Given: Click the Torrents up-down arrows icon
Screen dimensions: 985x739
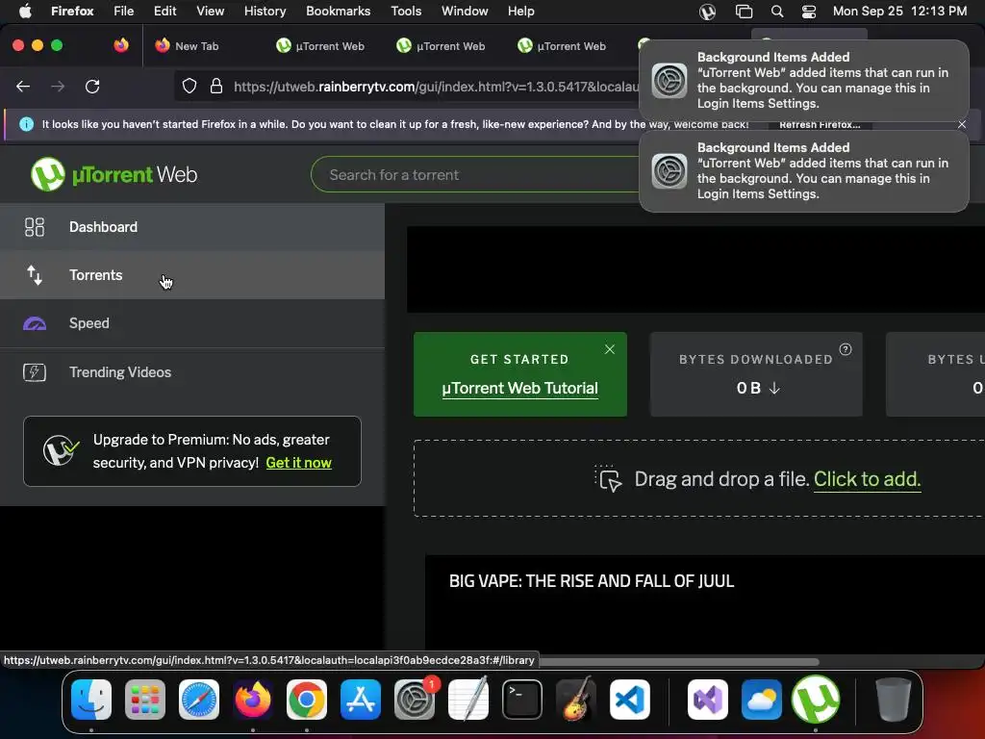Looking at the screenshot, I should [35, 275].
